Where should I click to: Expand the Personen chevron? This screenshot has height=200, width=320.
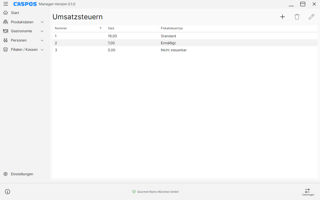coord(42,40)
